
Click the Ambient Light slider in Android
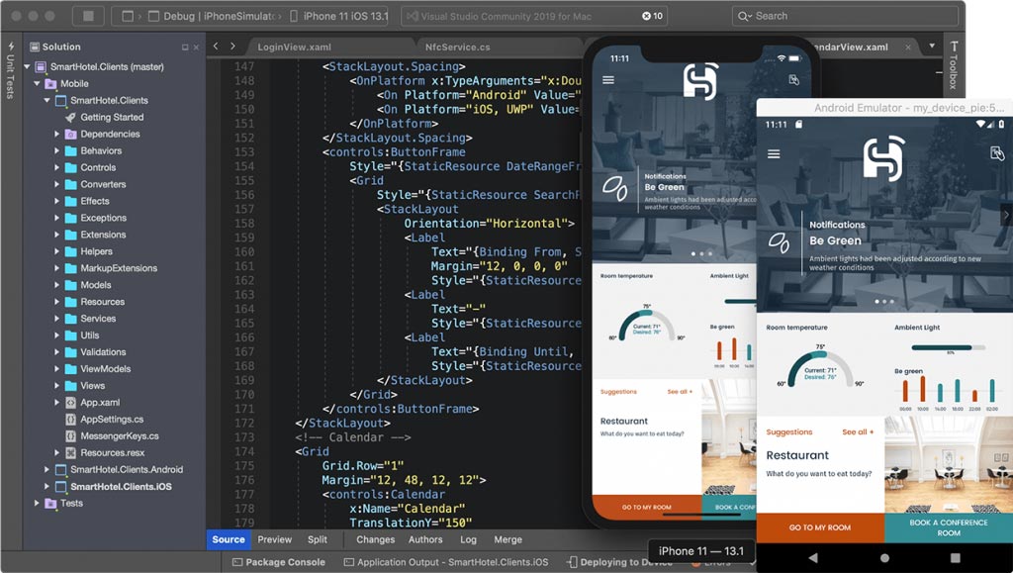[948, 347]
